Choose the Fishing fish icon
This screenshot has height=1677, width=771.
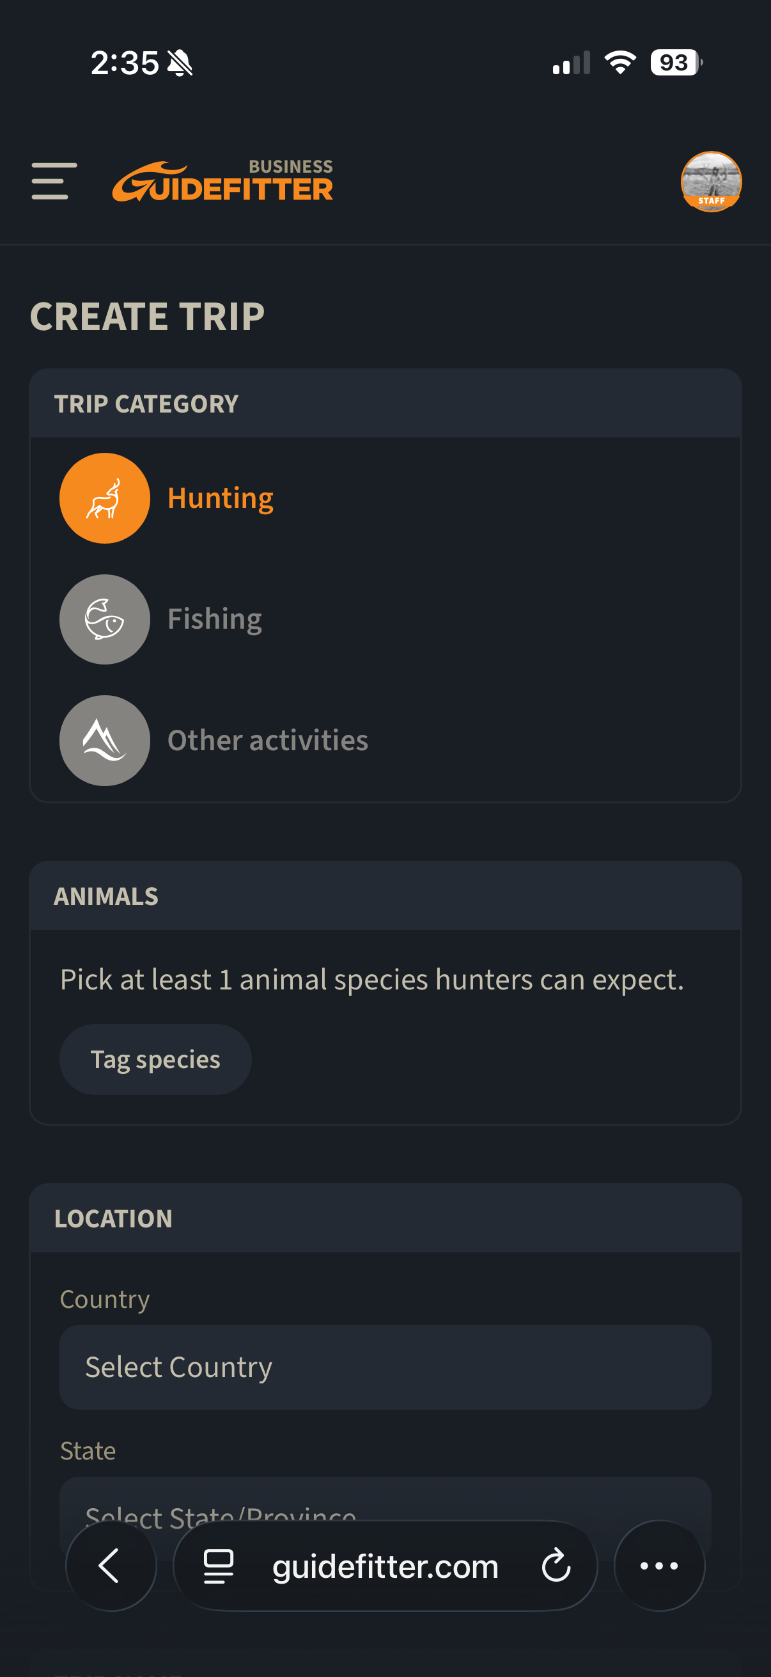coord(105,619)
